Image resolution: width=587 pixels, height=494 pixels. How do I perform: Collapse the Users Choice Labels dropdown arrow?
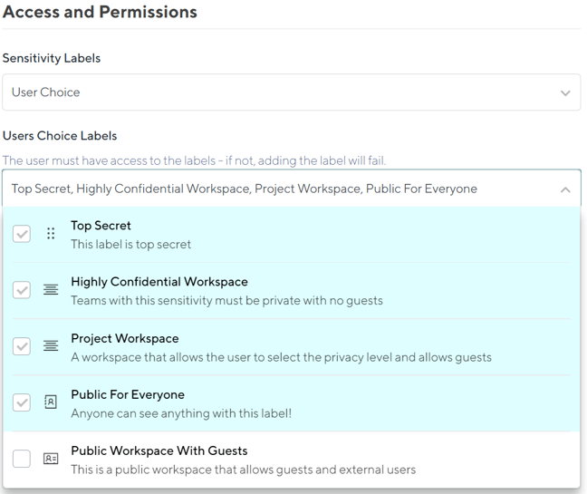click(x=565, y=189)
